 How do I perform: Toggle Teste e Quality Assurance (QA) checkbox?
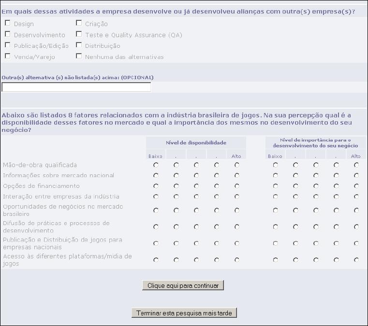point(79,34)
